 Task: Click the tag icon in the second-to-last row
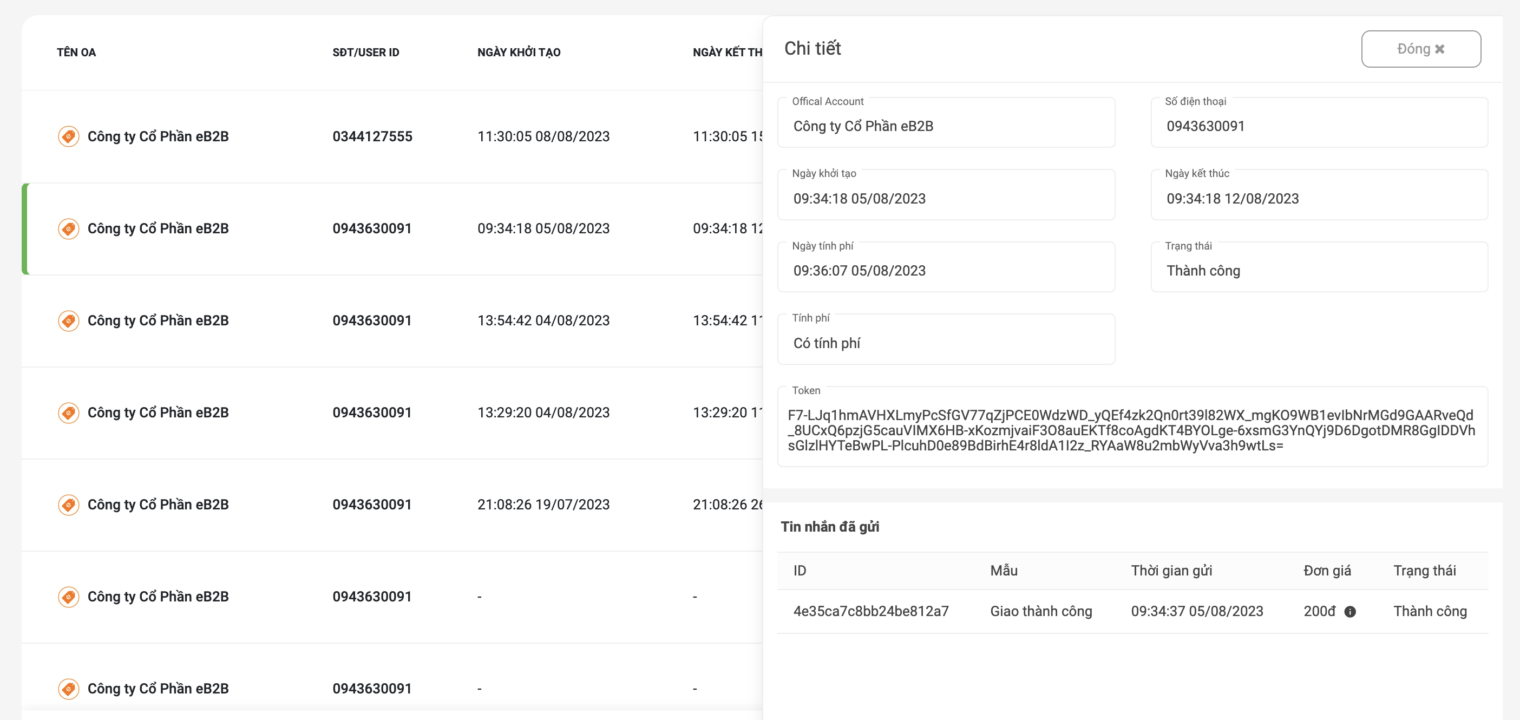point(68,597)
